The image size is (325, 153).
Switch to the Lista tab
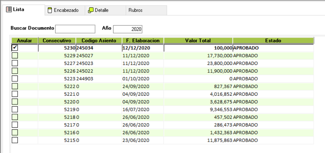pyautogui.click(x=20, y=10)
